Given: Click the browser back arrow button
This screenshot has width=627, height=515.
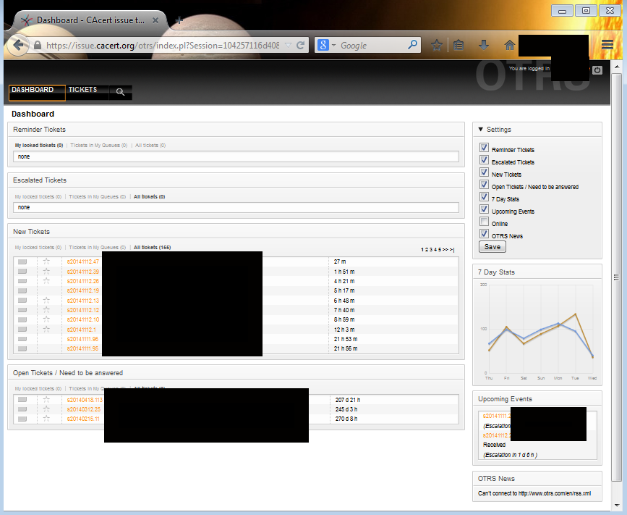Looking at the screenshot, I should tap(20, 46).
